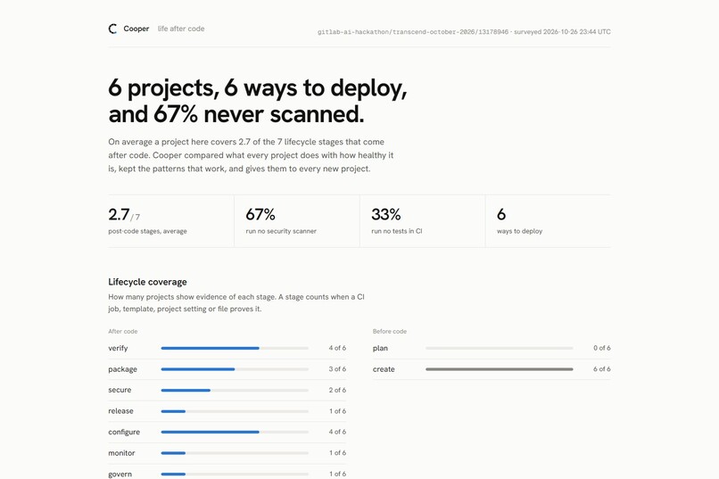Click the '3 of 6' count for package
719x479 pixels.
[x=337, y=369]
